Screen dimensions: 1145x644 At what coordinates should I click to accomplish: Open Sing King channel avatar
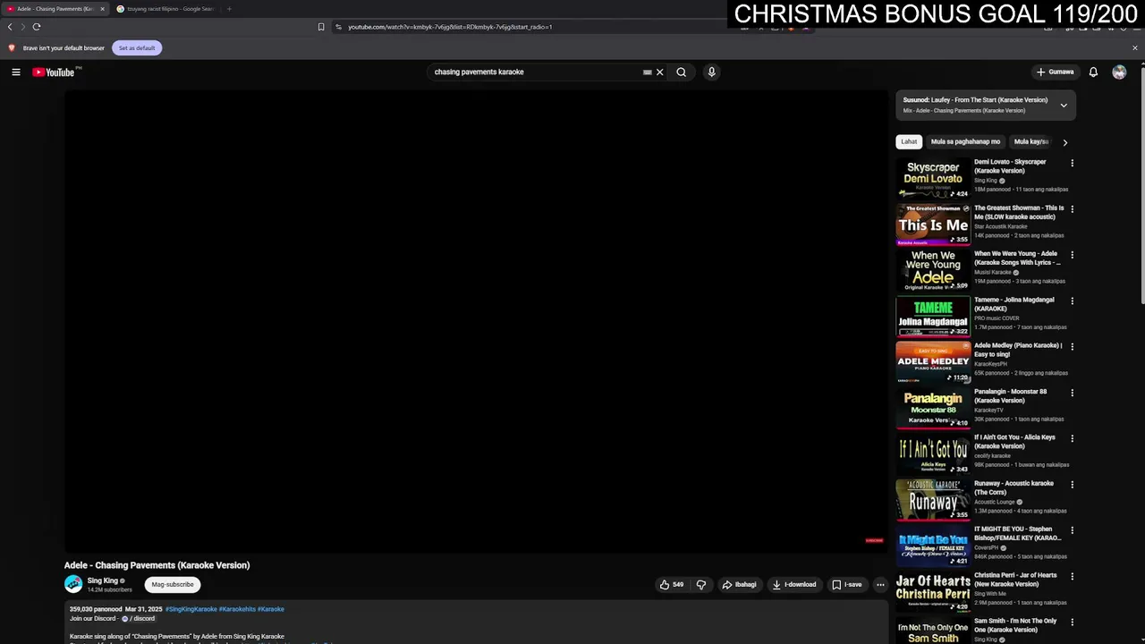[73, 584]
